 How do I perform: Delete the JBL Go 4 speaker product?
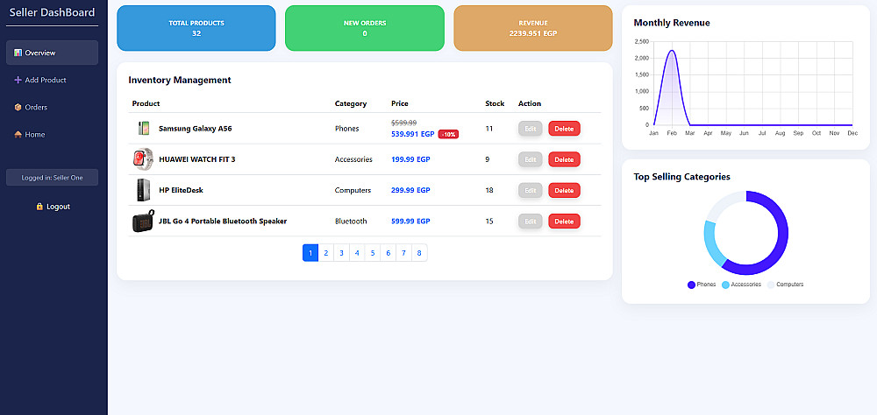coord(564,222)
